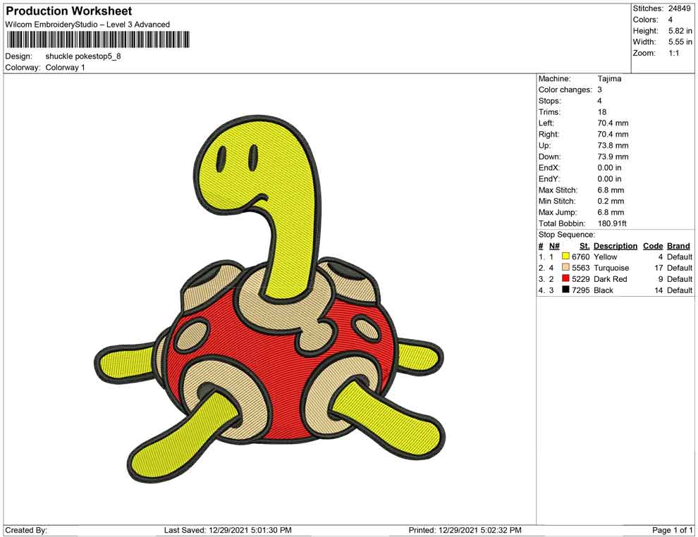Click the code '17' in the Turquoise row
The width and height of the screenshot is (698, 537).
pos(659,268)
